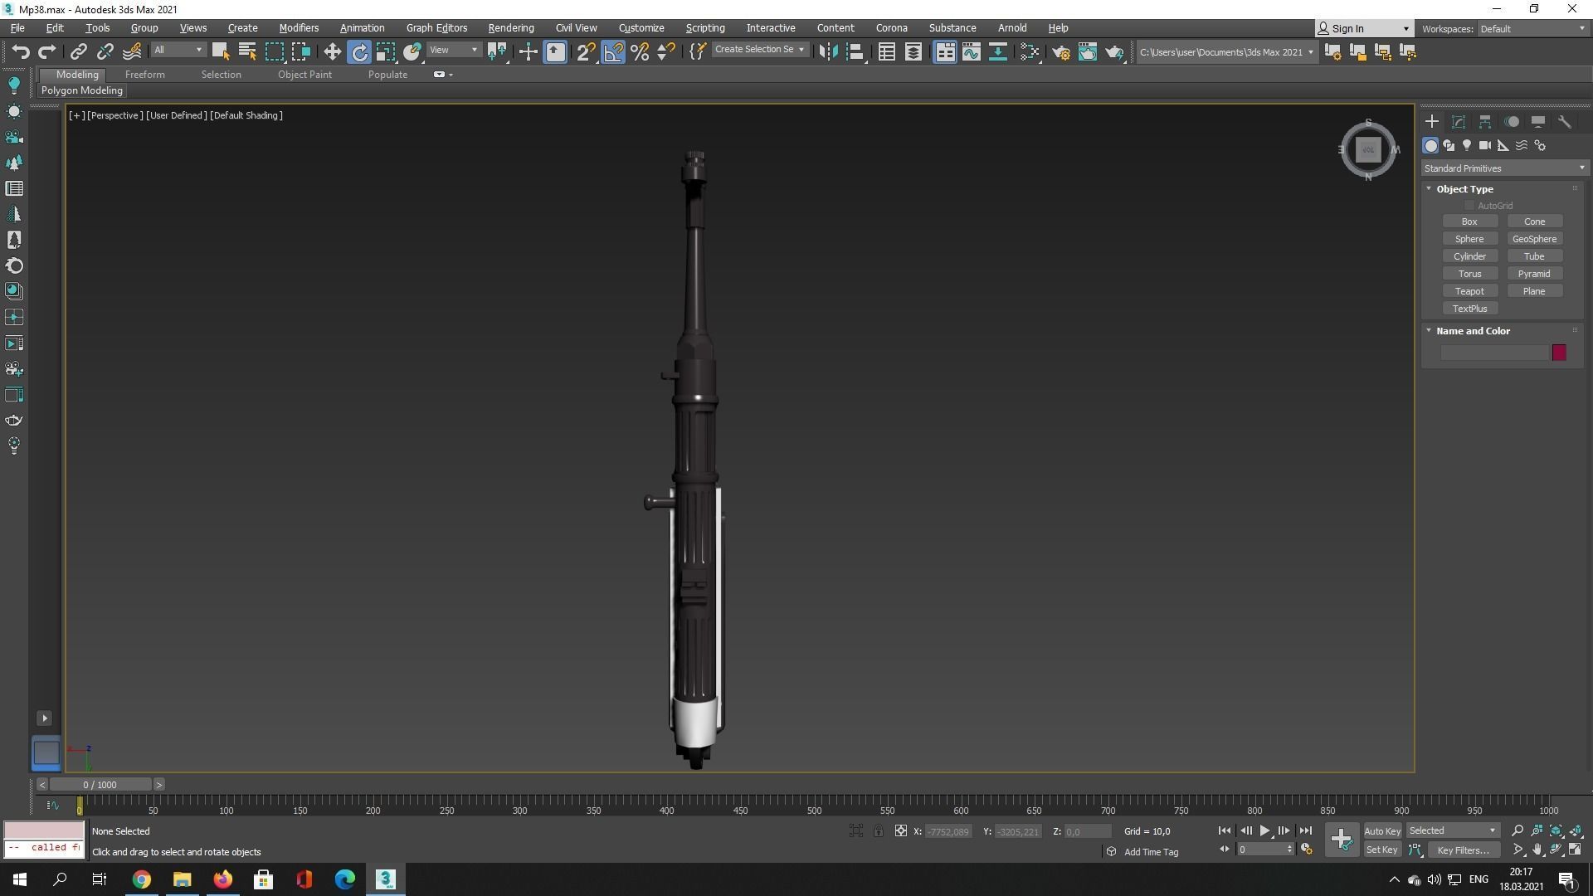Activate the Select and Rotate tool

point(359,52)
